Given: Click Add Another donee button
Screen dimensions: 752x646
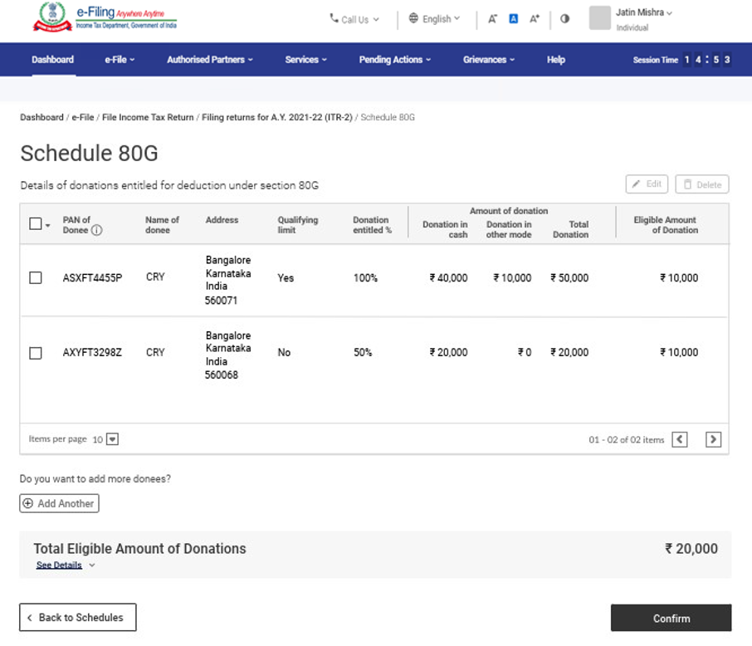Looking at the screenshot, I should point(59,503).
